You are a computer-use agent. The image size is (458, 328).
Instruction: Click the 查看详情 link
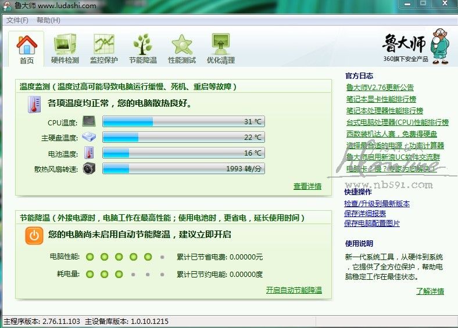[307, 186]
